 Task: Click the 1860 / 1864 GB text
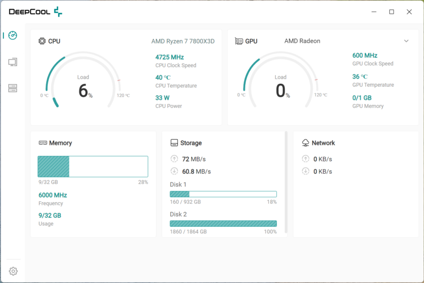point(188,232)
